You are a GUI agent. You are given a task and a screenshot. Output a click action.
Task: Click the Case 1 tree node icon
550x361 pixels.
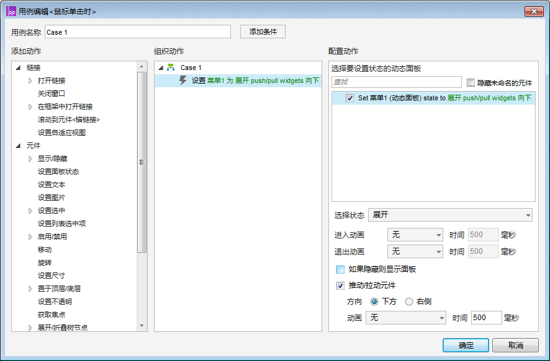point(171,67)
